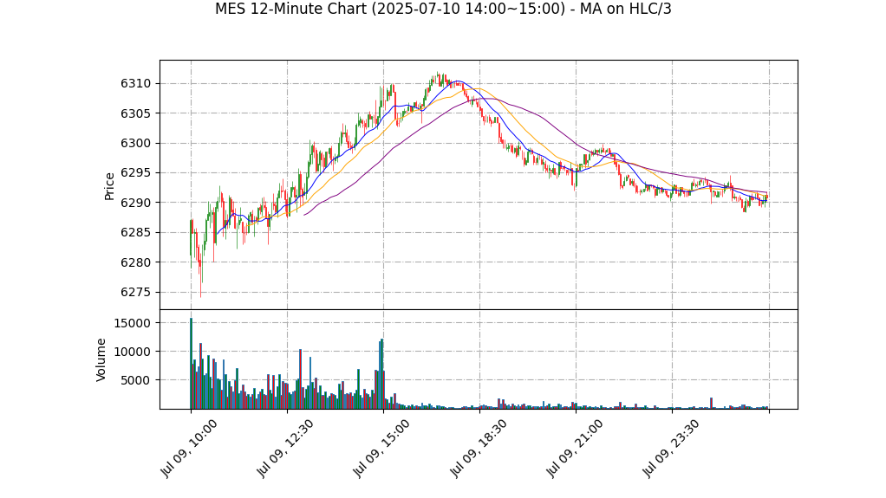The width and height of the screenshot is (886, 498).
Task: Click the 6290 price tick label
Action: [135, 203]
